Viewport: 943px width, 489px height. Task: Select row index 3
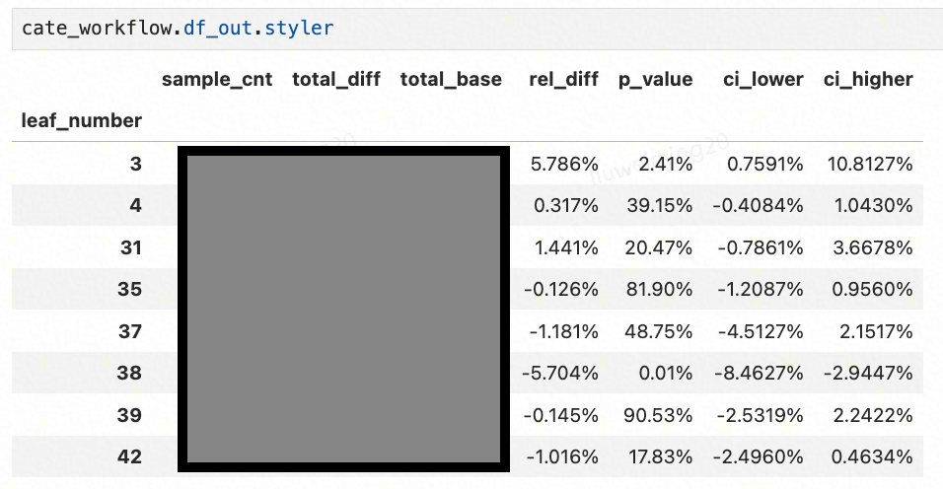pyautogui.click(x=135, y=164)
